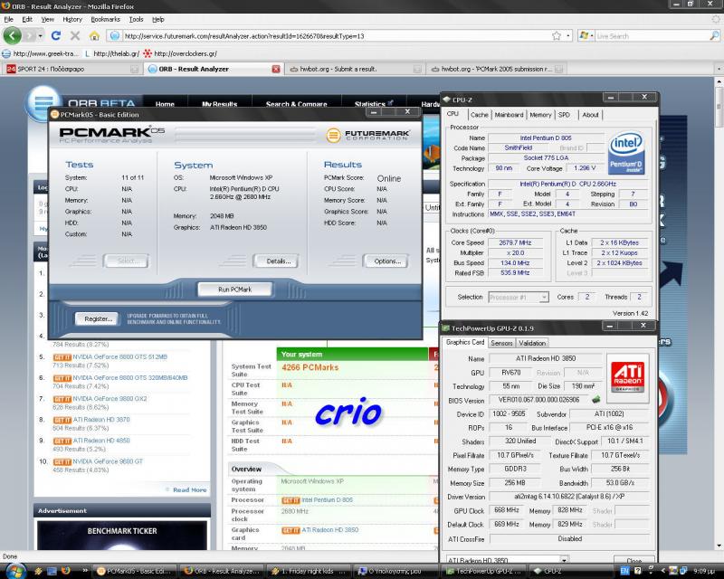Image resolution: width=724 pixels, height=579 pixels.
Task: Click the Live Search input field
Action: click(652, 35)
